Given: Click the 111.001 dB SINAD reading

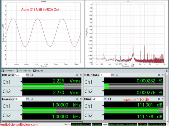Looking at the screenshot, I should point(150,105).
